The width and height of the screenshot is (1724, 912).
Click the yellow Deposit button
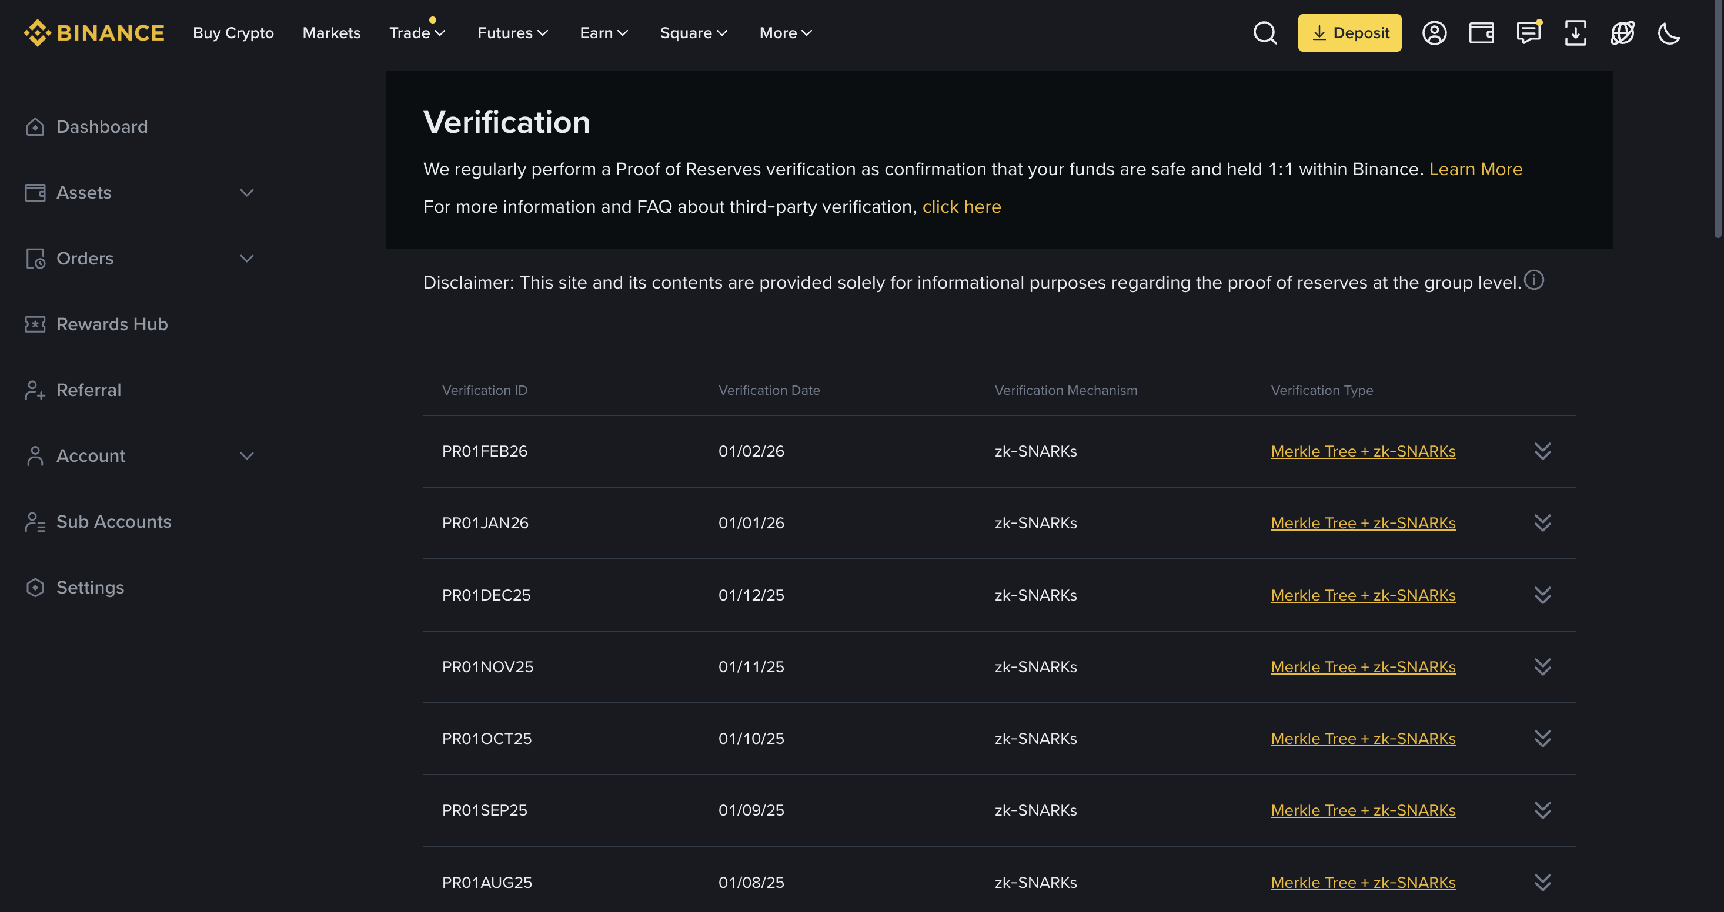1349,33
